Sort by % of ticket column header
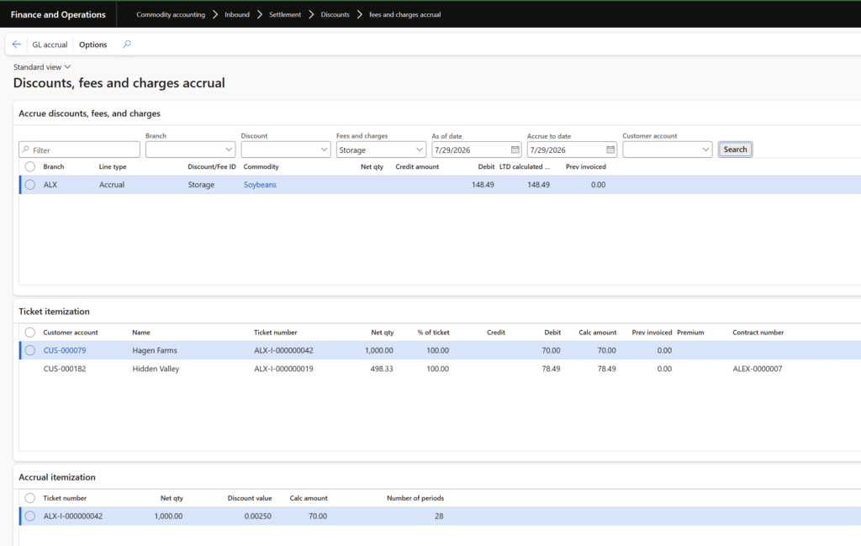Screen dimensions: 861x546 click(433, 332)
